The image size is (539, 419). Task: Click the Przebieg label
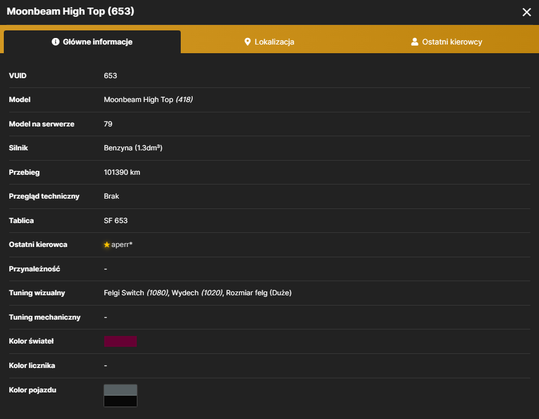coord(24,173)
